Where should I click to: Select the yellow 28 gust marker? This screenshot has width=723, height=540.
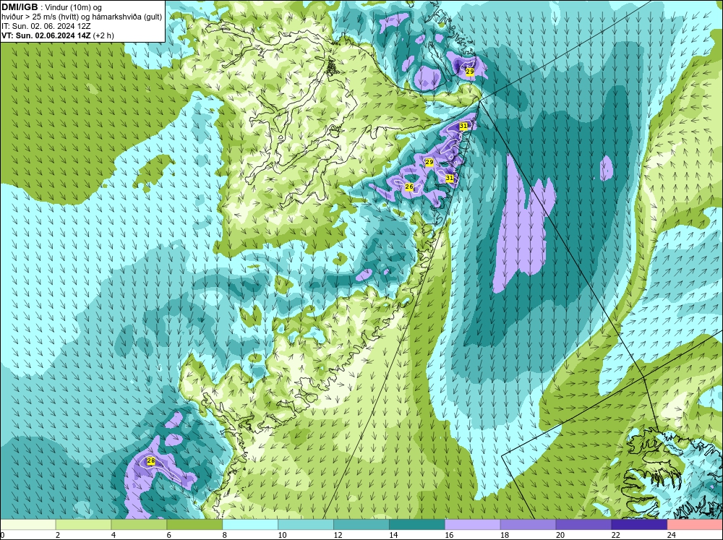click(x=151, y=460)
